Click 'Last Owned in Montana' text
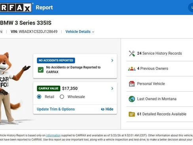 click(157, 99)
